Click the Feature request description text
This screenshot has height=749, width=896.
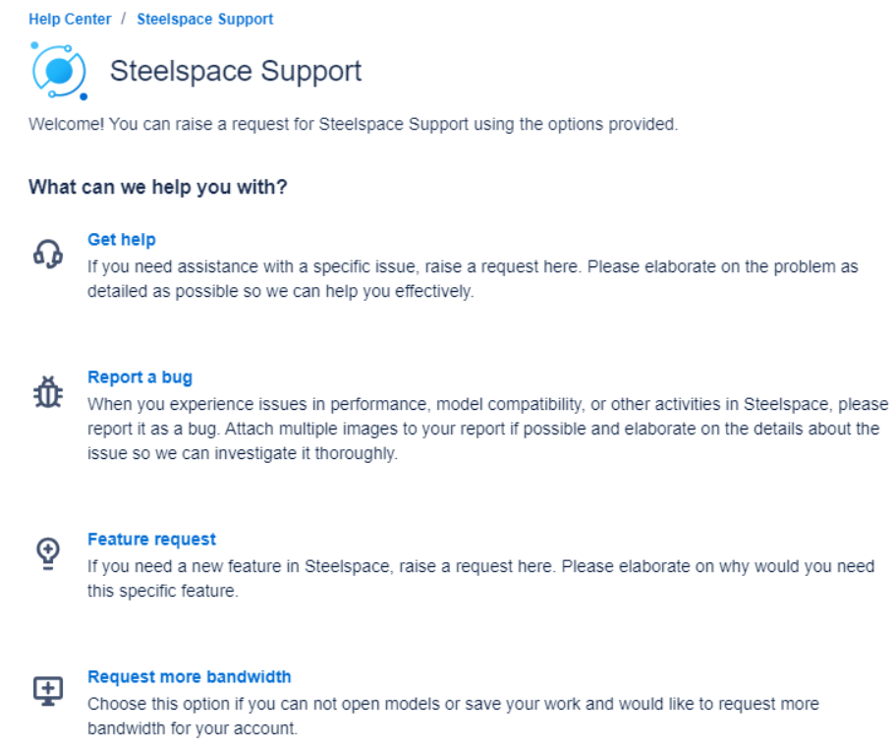click(x=480, y=579)
